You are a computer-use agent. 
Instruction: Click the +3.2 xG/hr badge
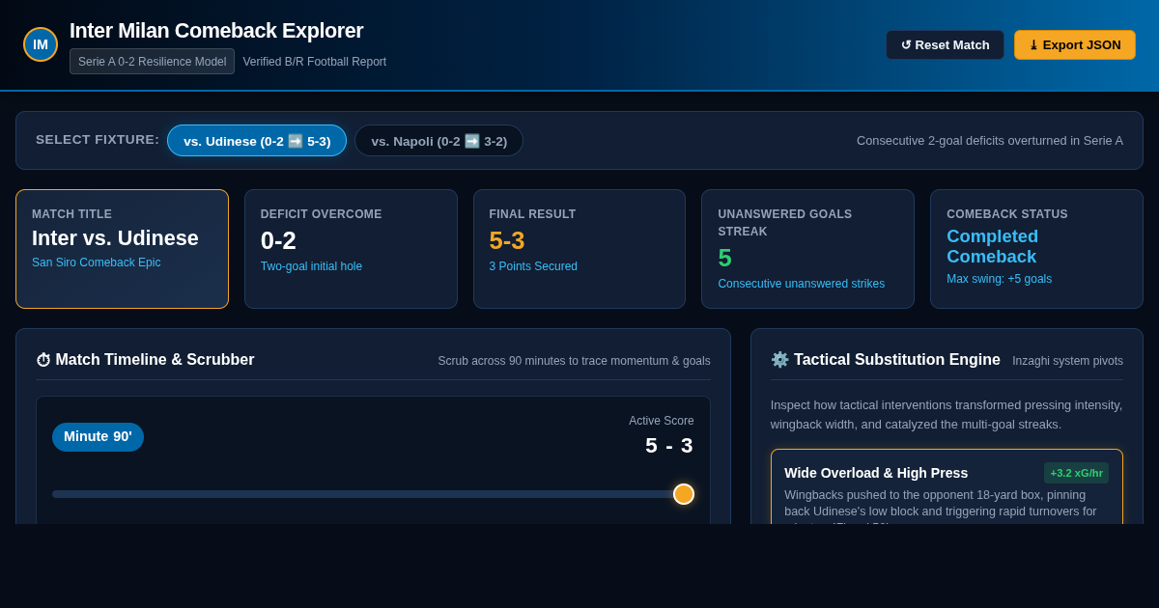(1076, 473)
